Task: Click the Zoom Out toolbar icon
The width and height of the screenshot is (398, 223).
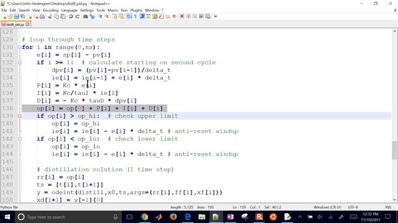Action: pyautogui.click(x=106, y=17)
